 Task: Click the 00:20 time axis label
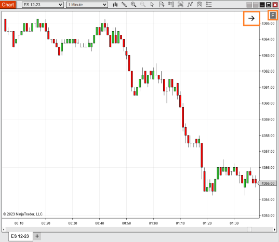point(46,223)
